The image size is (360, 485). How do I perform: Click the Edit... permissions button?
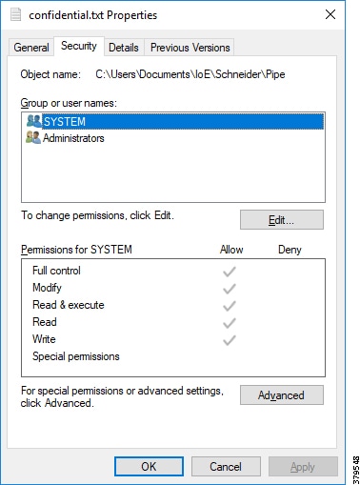coord(282,219)
